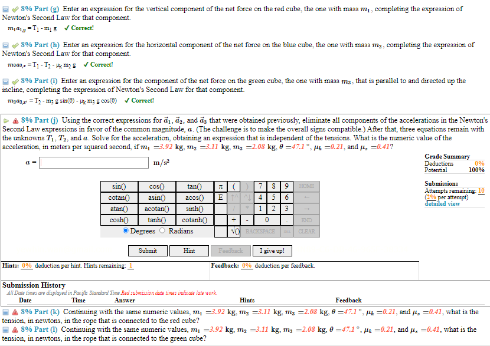Viewport: 490px width, 346px height.
Task: Submit the acceleration answer
Action: point(148,251)
